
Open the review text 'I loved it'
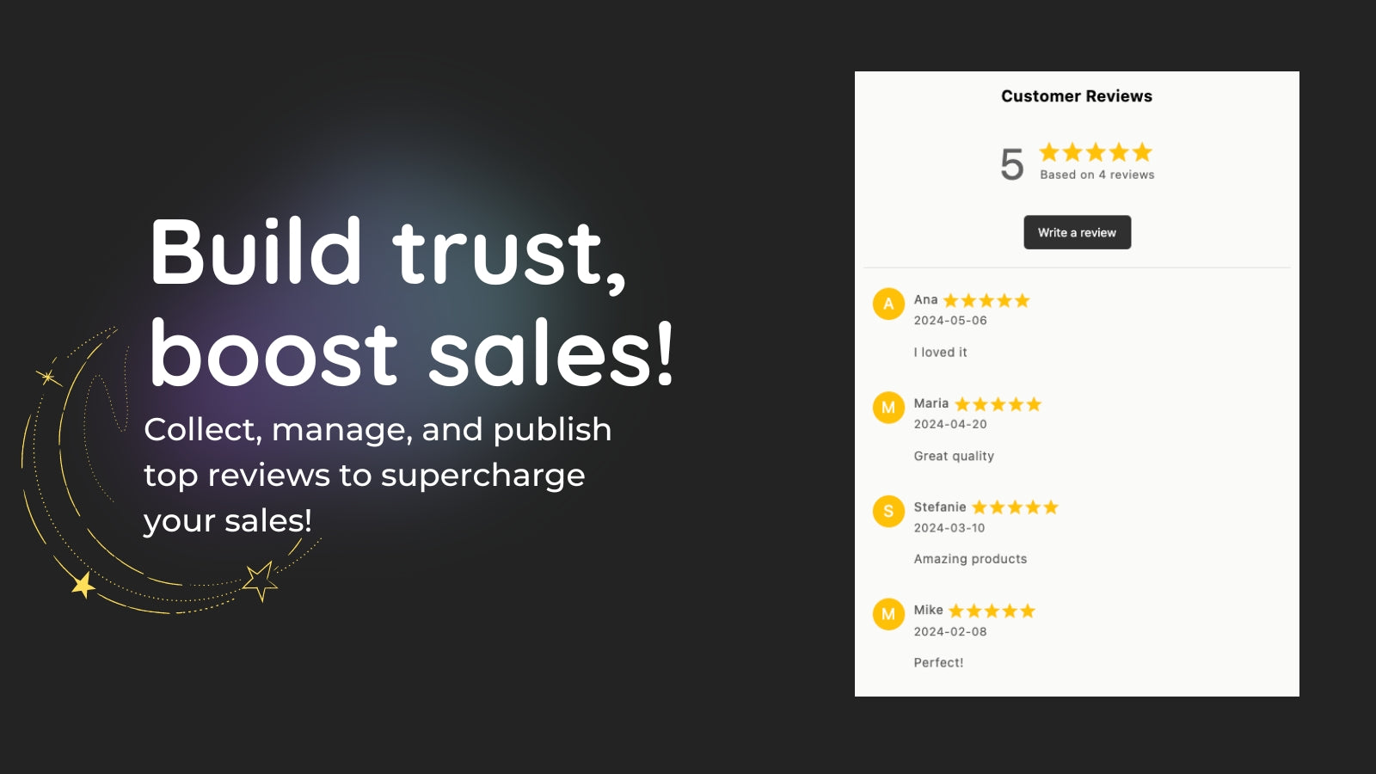click(x=941, y=352)
